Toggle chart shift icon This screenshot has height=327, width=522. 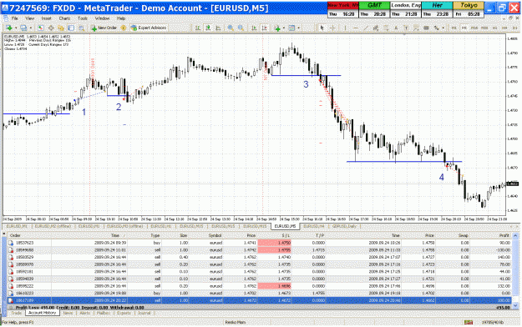(264, 28)
